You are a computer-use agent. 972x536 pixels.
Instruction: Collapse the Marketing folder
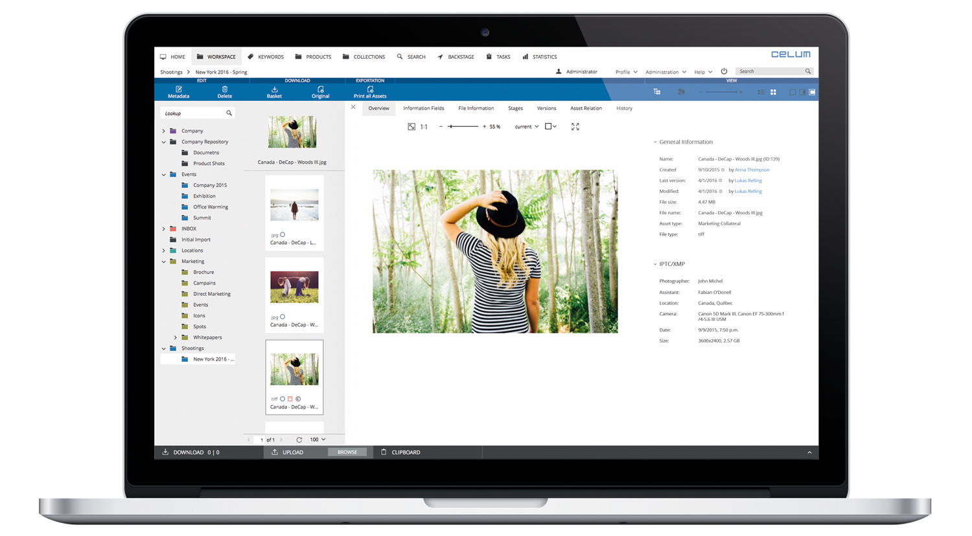click(x=164, y=262)
